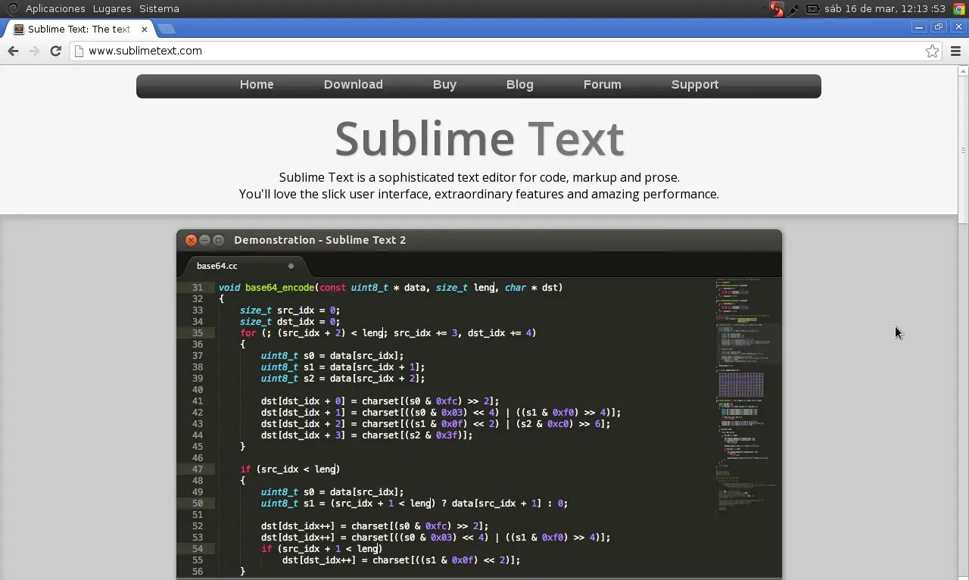Viewport: 969px width, 580px height.
Task: Reload the Sublime Text page
Action: tap(55, 51)
